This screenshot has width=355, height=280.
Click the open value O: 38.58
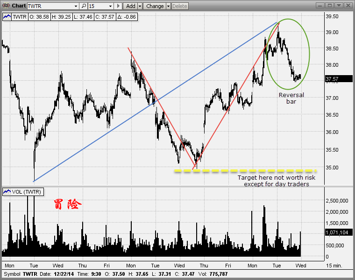tap(39, 17)
